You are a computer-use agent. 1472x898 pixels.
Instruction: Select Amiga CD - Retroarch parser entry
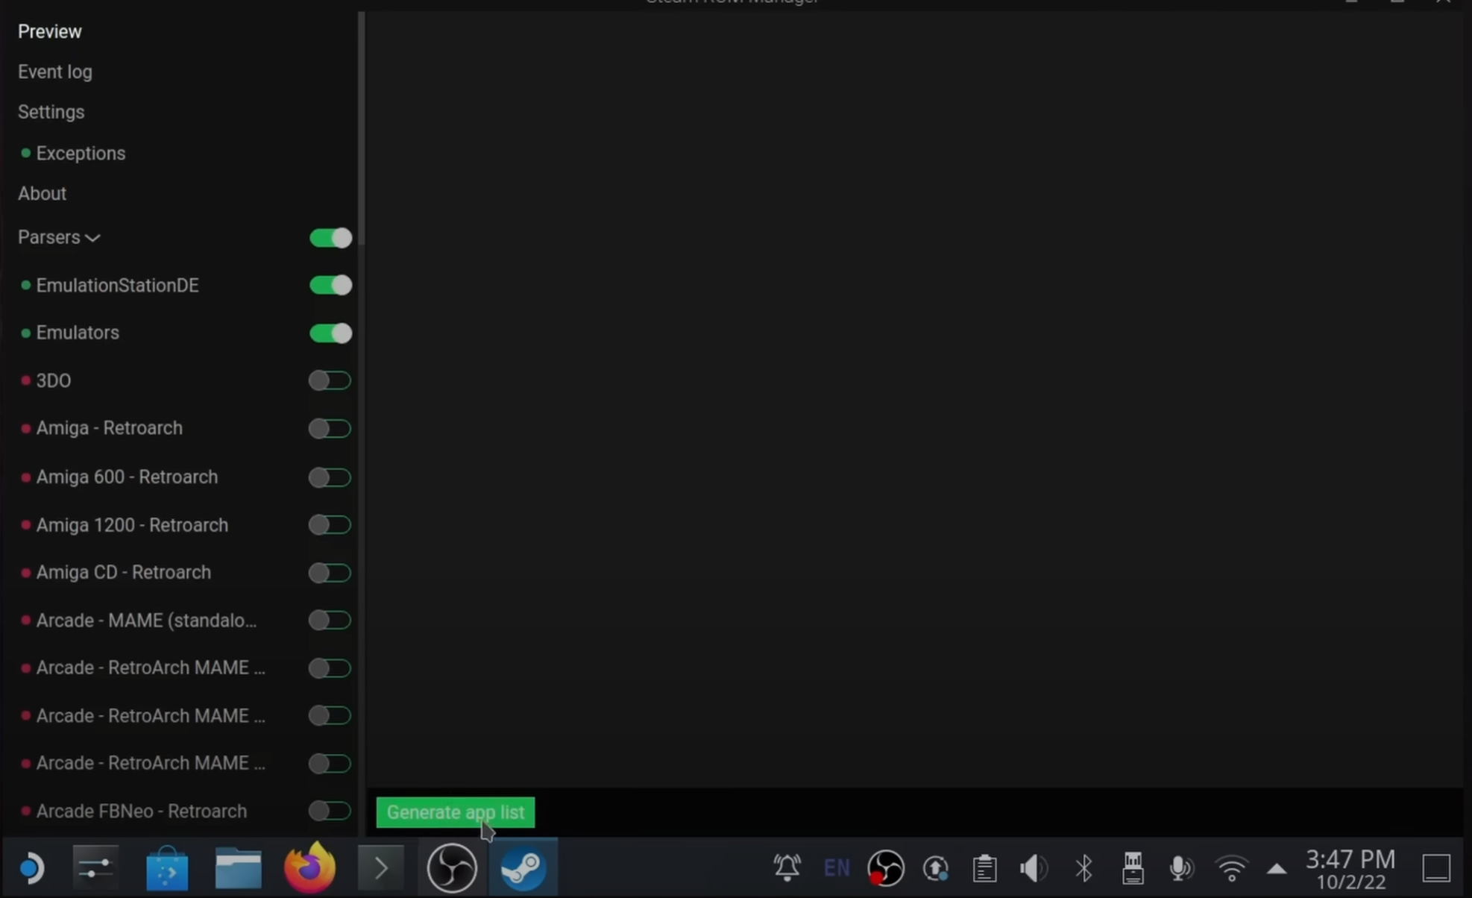[x=123, y=572]
